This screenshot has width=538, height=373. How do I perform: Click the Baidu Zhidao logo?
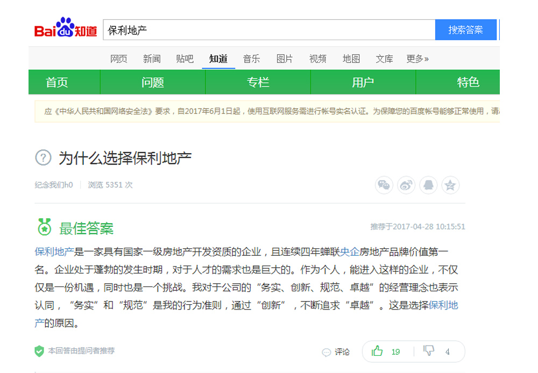coord(66,28)
